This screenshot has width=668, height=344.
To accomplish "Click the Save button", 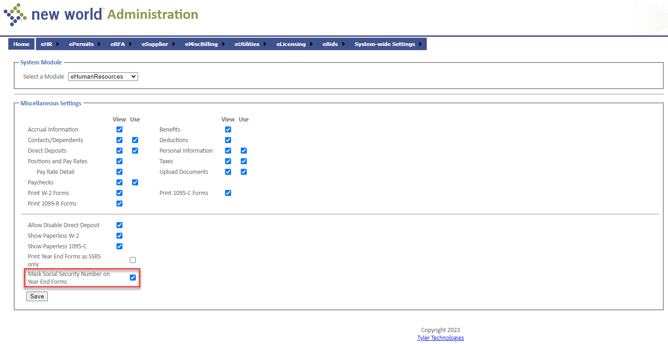I will pos(37,297).
